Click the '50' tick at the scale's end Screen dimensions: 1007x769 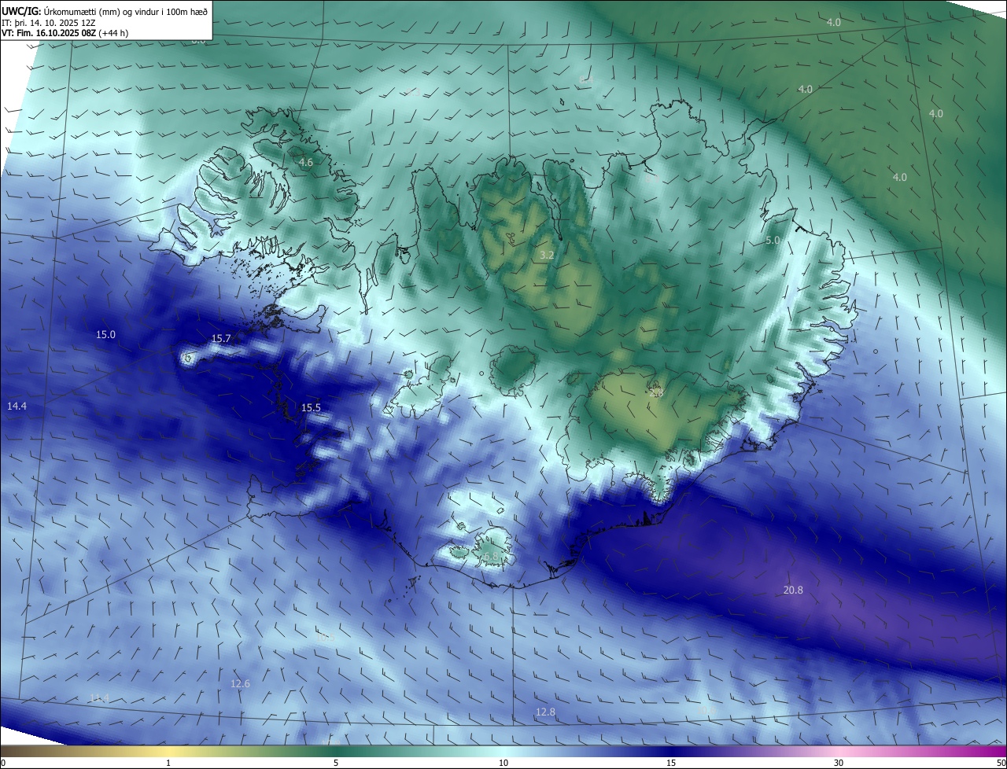click(x=1000, y=763)
